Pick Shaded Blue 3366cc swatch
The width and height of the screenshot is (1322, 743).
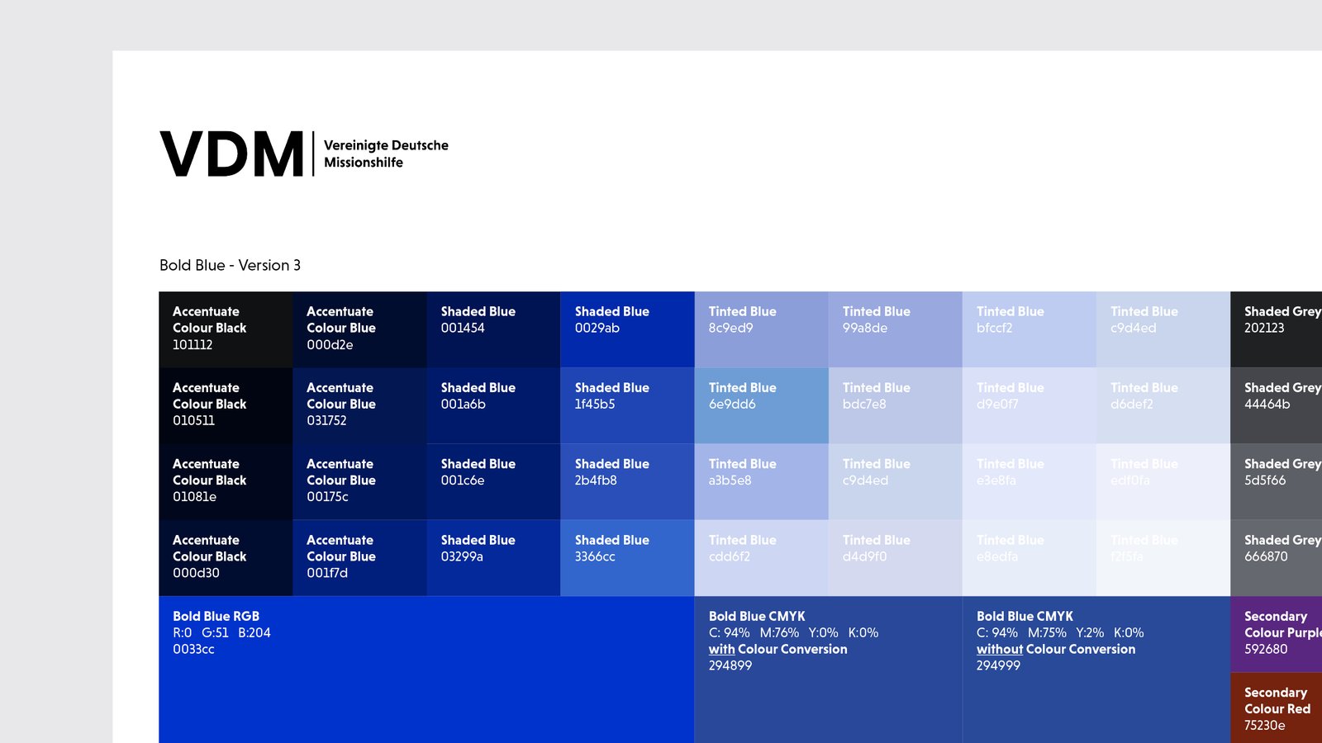[627, 558]
